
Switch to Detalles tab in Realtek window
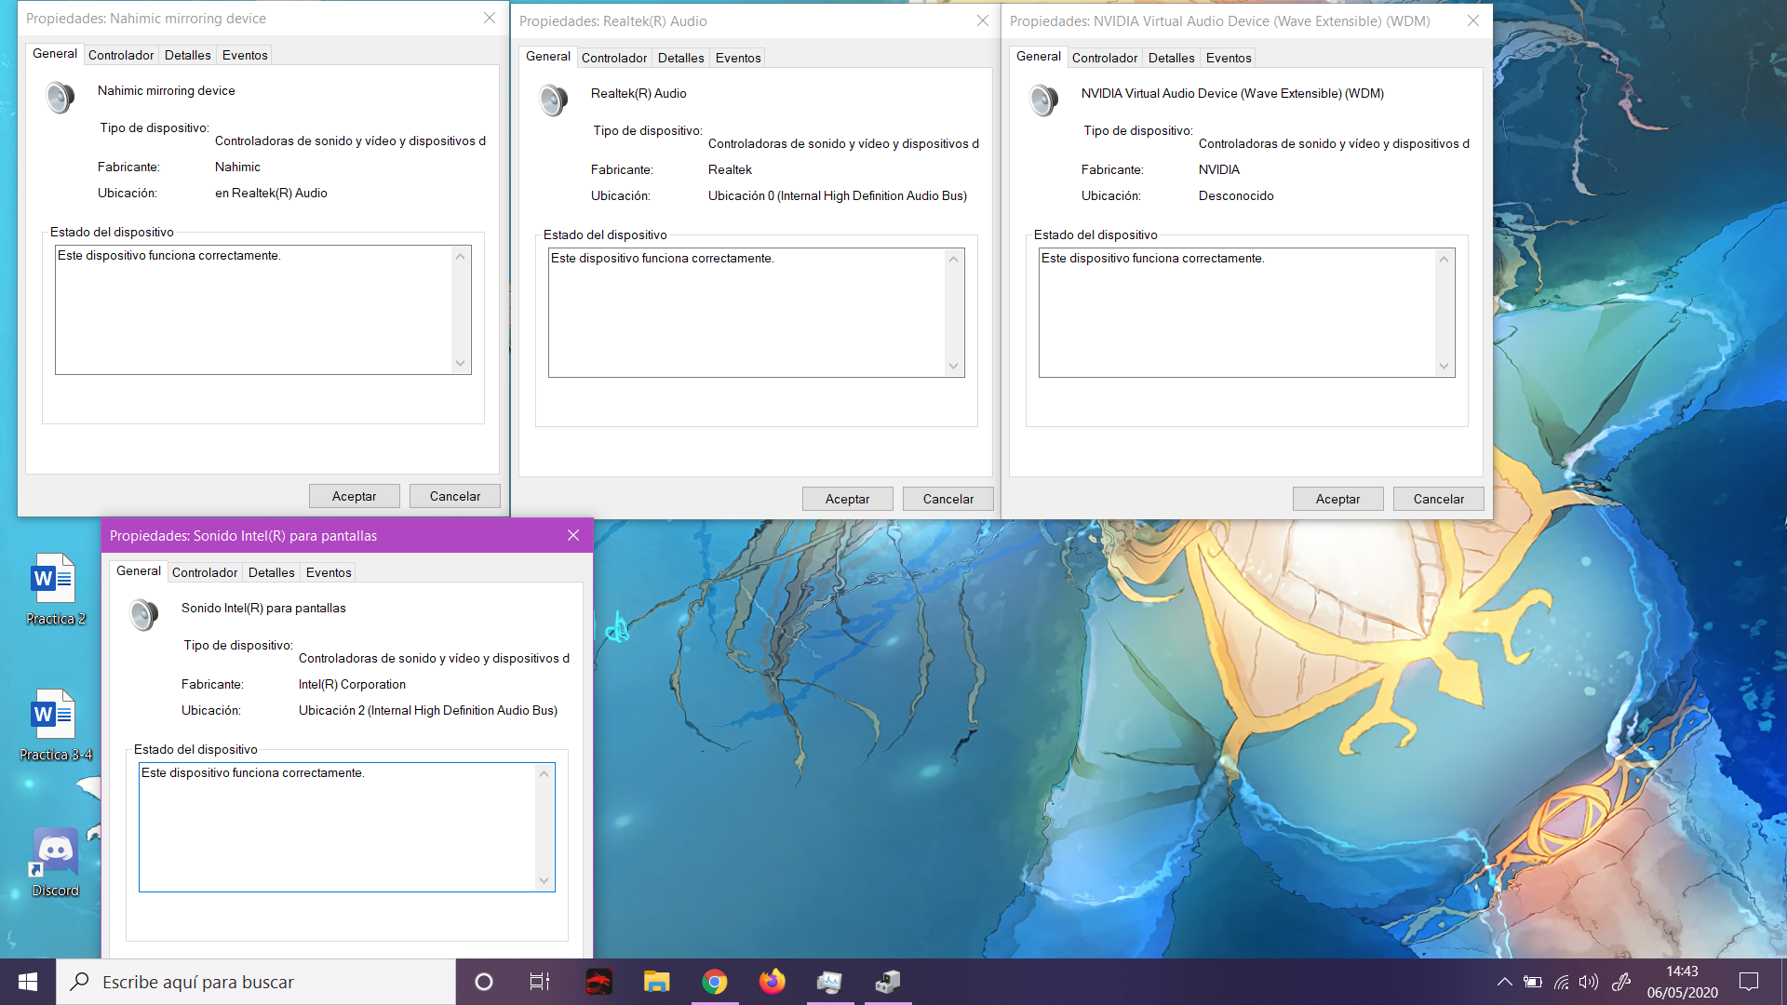[x=681, y=58]
